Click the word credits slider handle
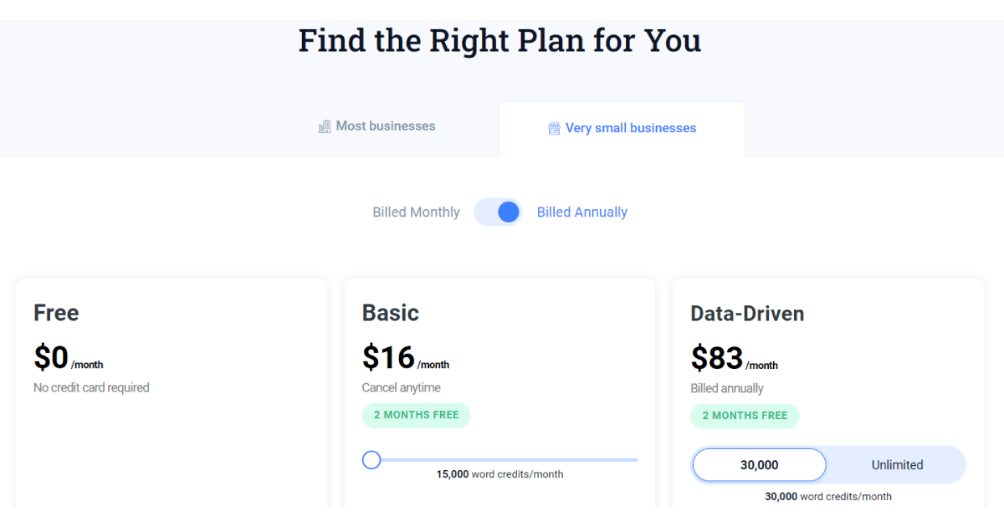Viewport: 1004px width, 527px height. tap(371, 459)
